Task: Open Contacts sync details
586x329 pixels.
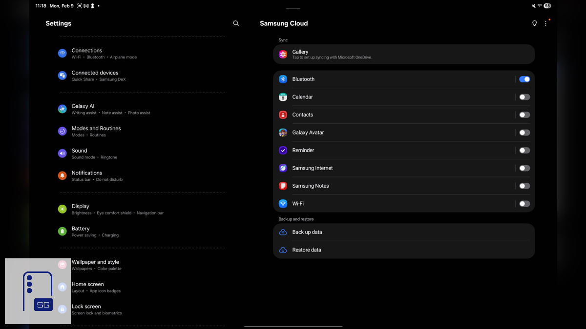Action: 394,115
